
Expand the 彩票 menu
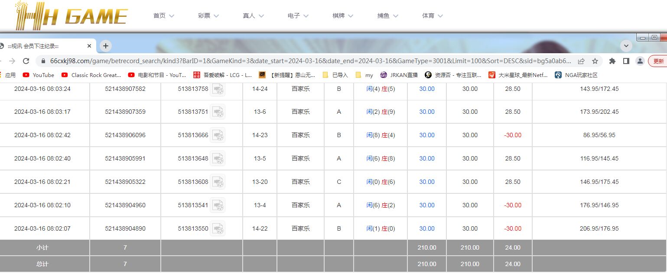208,16
